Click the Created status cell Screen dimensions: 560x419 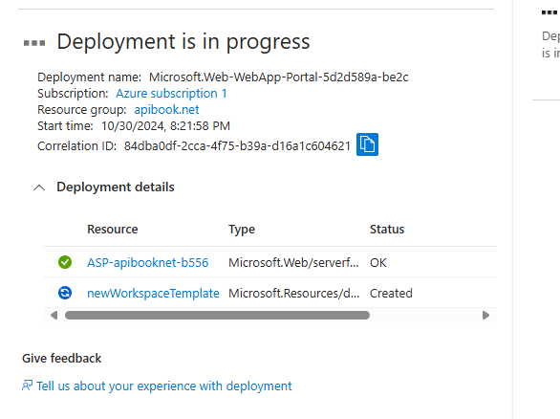tap(391, 293)
